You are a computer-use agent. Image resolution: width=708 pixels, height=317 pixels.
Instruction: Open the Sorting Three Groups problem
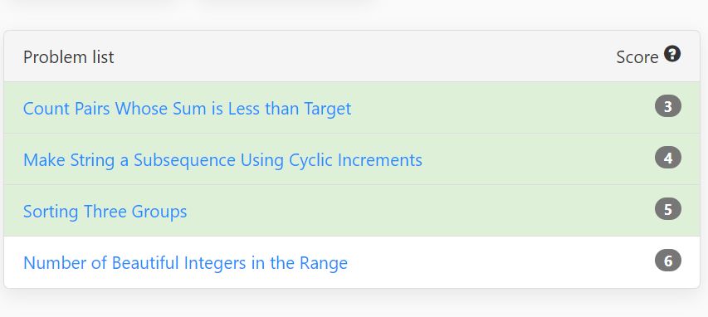point(105,212)
